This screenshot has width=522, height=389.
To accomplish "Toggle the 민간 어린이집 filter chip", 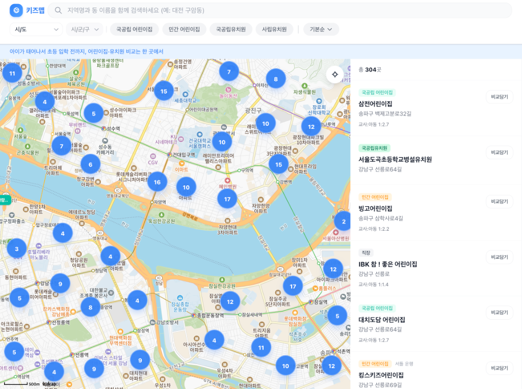I will 184,30.
